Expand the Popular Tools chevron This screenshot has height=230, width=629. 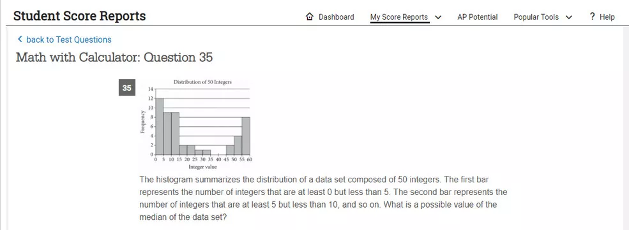tap(569, 17)
